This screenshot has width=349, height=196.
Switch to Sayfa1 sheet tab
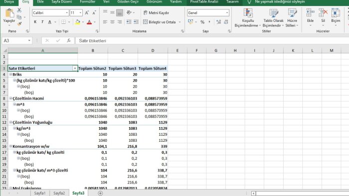(x=40, y=193)
